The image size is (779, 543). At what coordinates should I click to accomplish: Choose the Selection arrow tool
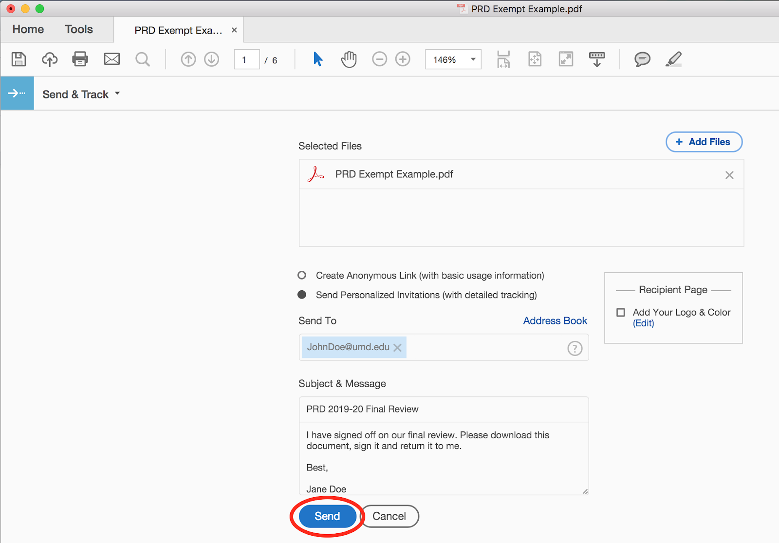(318, 59)
